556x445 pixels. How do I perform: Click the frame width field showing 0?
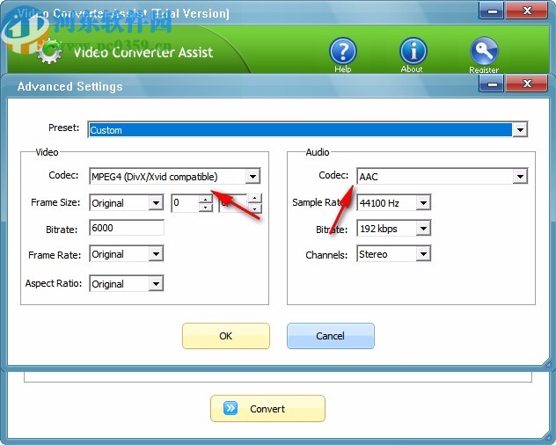point(185,203)
